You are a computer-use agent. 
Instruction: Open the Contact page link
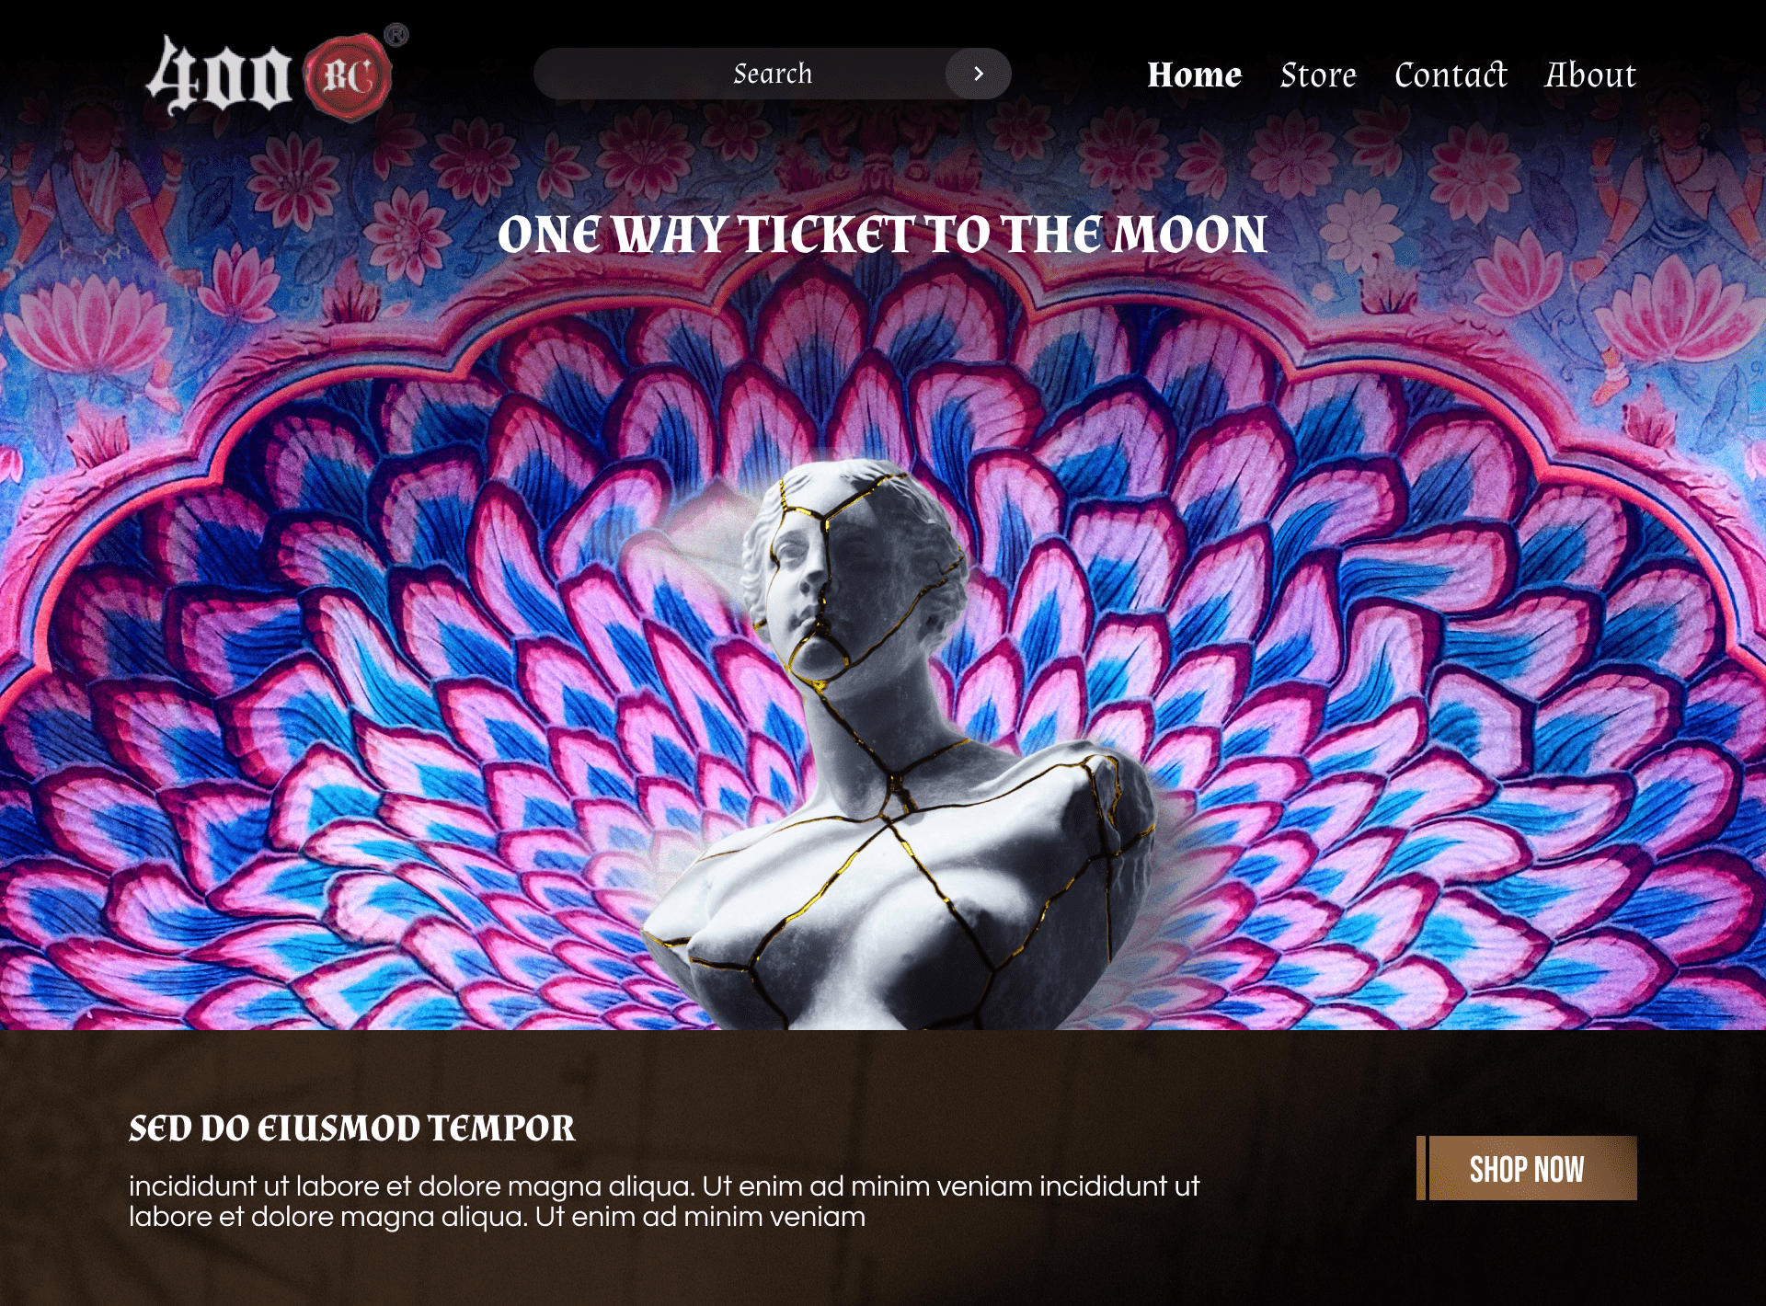point(1451,74)
